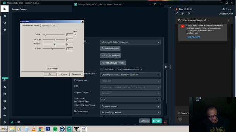This screenshot has height=132, width=236.
Task: Click the zoom (Масштаб) slider
Action: point(53,39)
